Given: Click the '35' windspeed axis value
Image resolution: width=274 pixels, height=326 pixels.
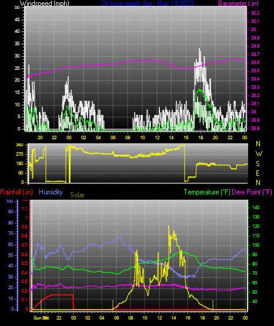Looking at the screenshot, I should (17, 43).
